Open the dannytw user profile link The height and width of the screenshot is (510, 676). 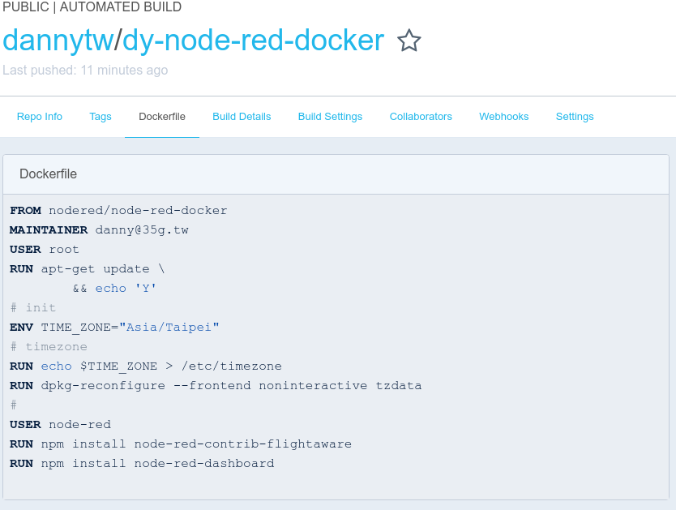coord(57,41)
